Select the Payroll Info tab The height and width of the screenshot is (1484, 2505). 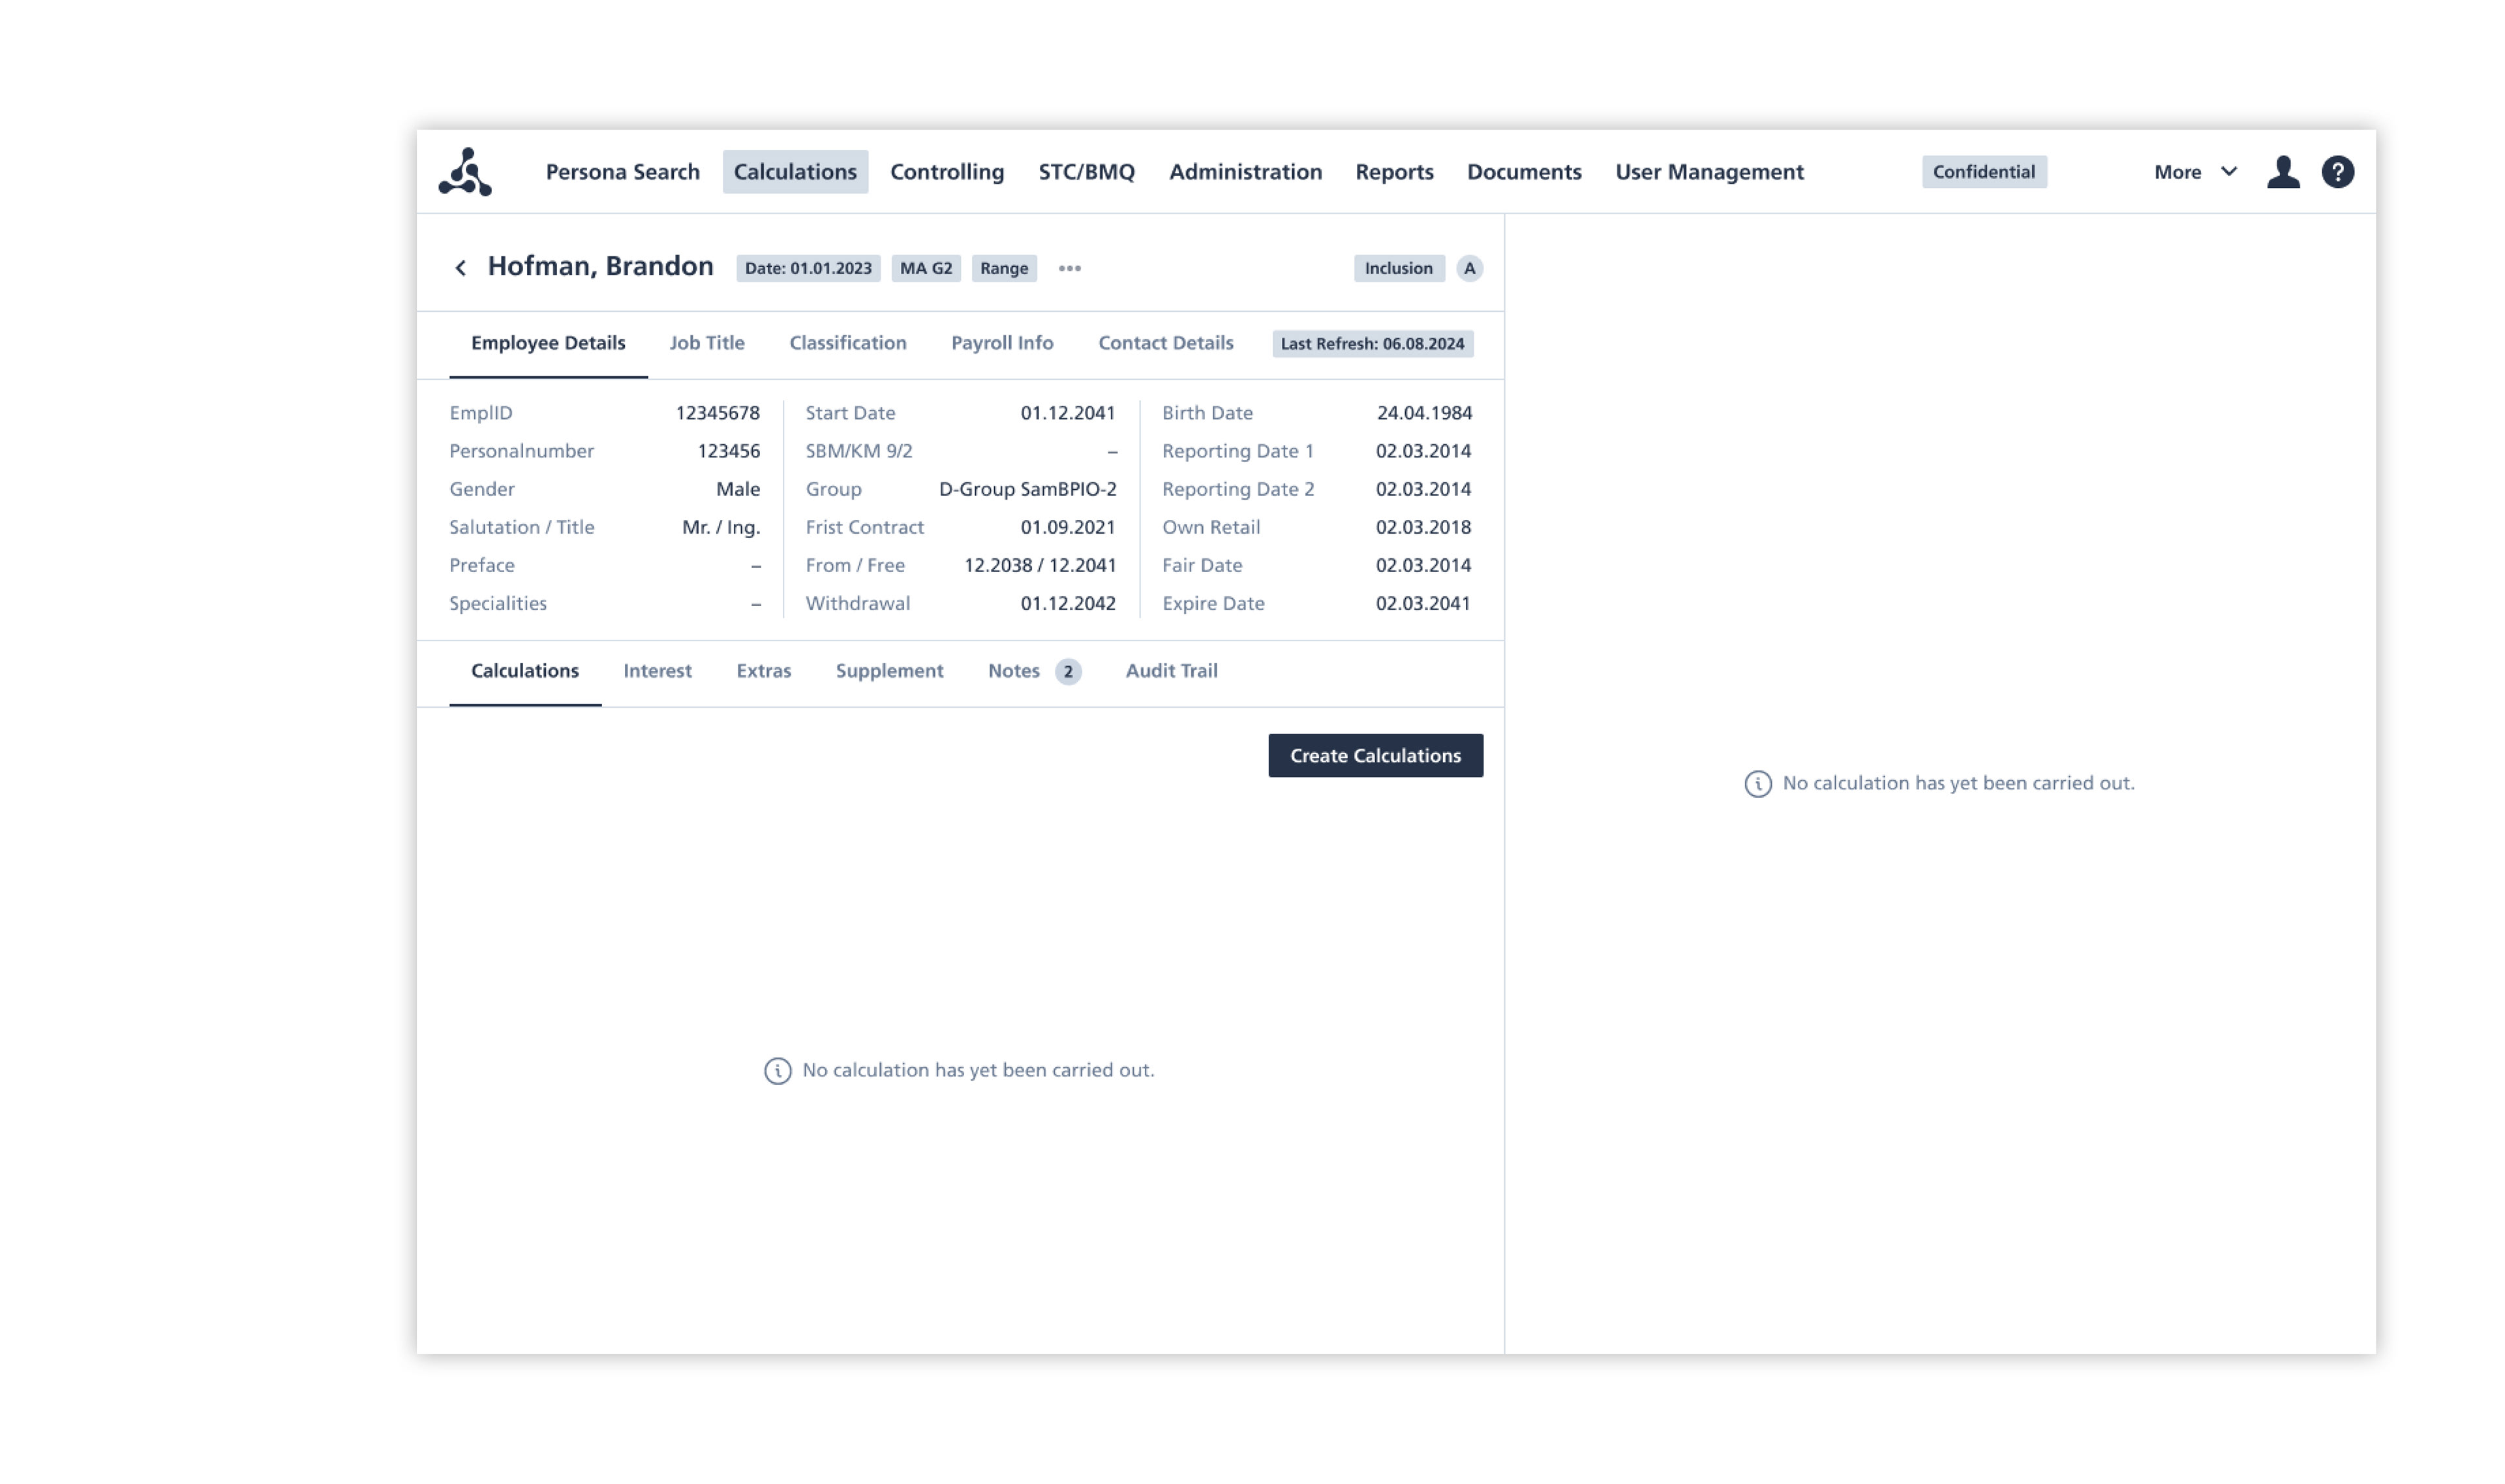click(x=1001, y=343)
